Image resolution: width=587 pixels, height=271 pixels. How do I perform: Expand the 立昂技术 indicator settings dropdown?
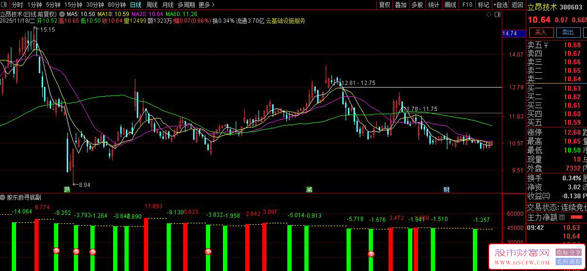point(62,14)
